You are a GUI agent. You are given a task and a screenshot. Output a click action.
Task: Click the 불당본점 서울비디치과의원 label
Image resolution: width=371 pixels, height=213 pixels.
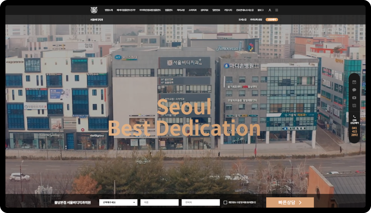tap(72, 203)
